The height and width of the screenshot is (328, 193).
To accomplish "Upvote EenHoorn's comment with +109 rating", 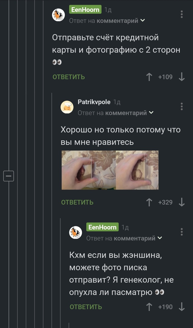I will point(149,77).
